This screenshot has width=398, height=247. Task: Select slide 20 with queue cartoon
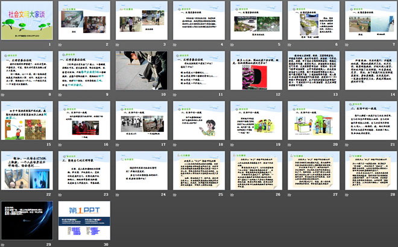[312, 120]
